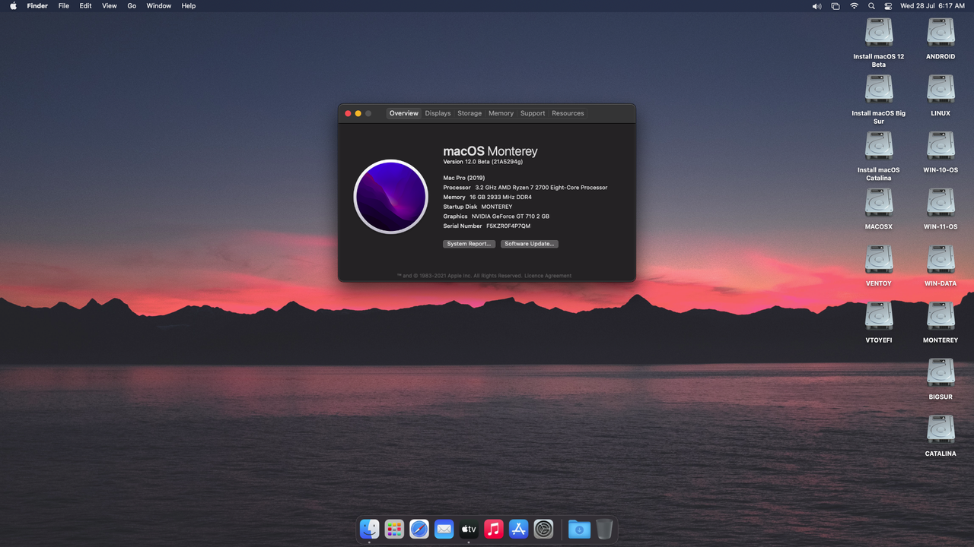Open the Wi-Fi status menu
This screenshot has width=974, height=547.
(x=854, y=5)
